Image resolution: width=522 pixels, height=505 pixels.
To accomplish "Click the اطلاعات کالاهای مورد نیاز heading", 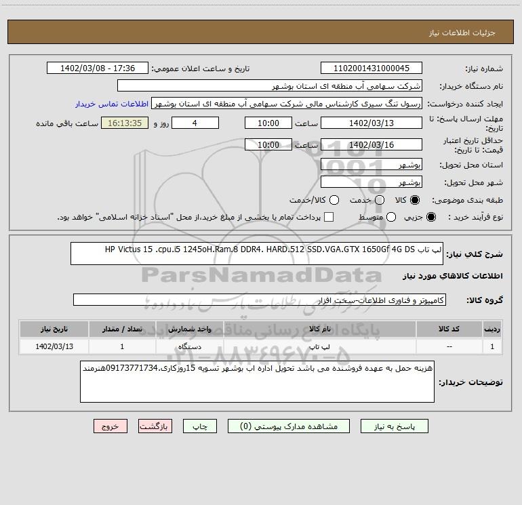I will [x=452, y=276].
